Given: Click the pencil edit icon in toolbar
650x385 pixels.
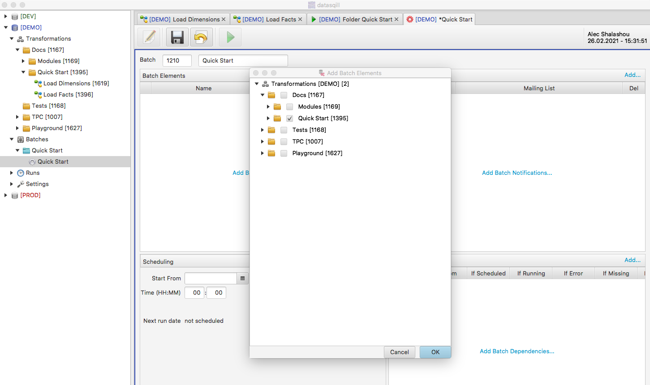Looking at the screenshot, I should (150, 37).
